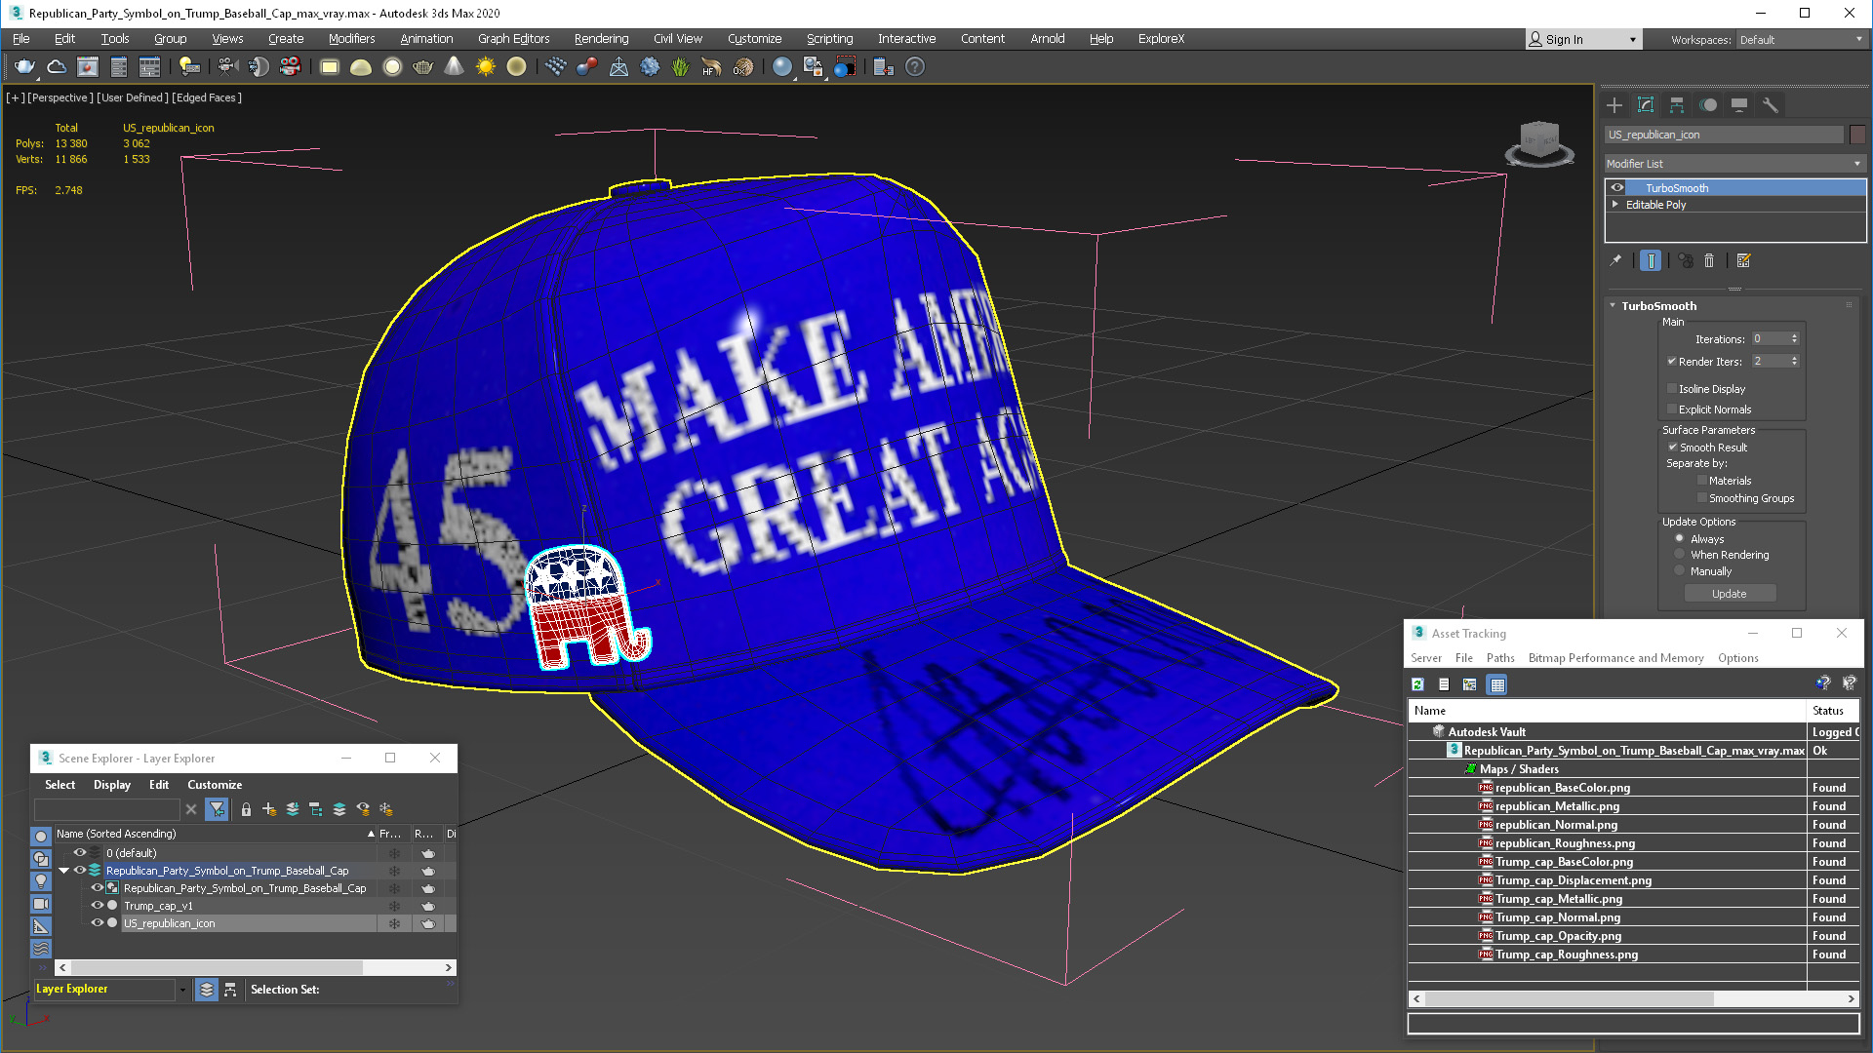Click the help question mark toolbar icon

tap(914, 67)
